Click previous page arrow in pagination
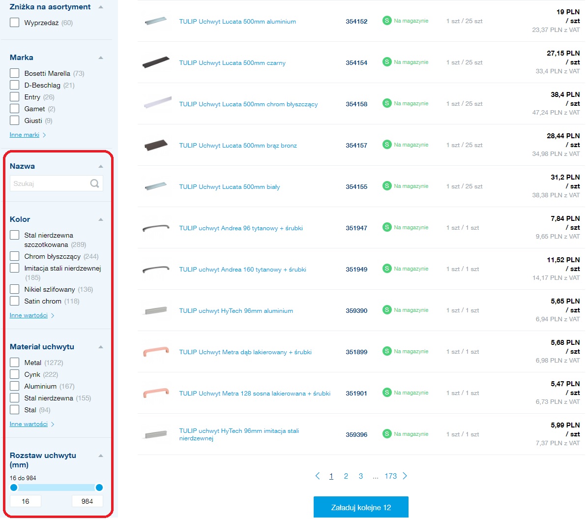 tap(318, 476)
